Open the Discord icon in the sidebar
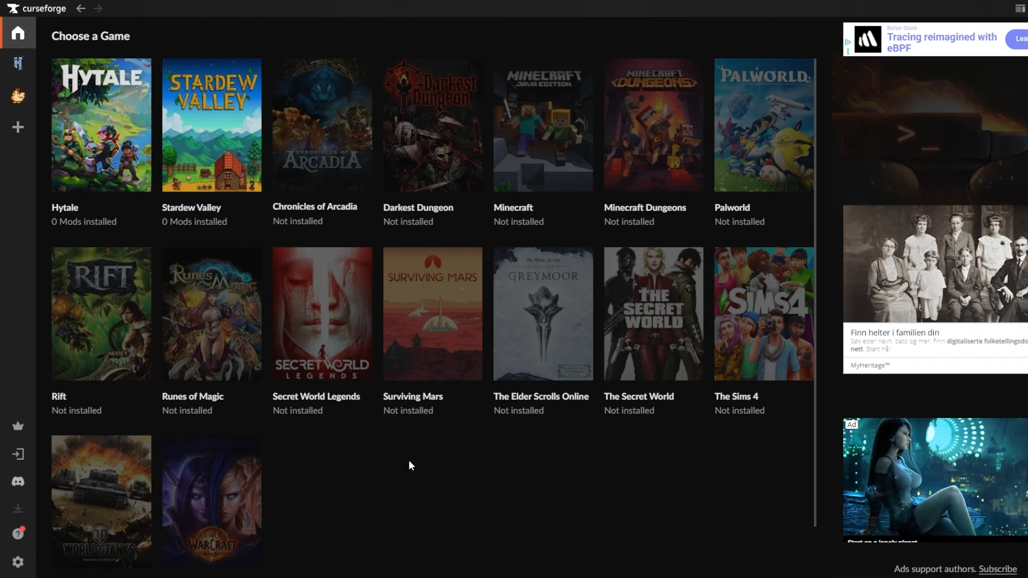 click(18, 482)
